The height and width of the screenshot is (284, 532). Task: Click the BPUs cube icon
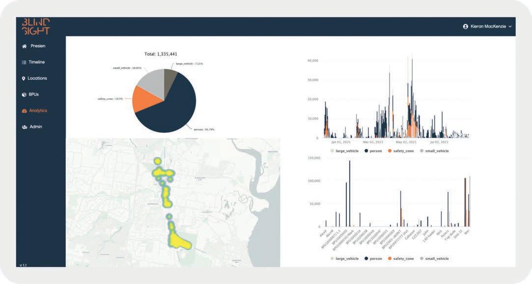(24, 95)
